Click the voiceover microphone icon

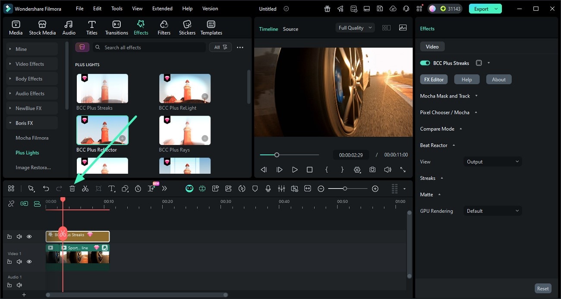(x=268, y=189)
